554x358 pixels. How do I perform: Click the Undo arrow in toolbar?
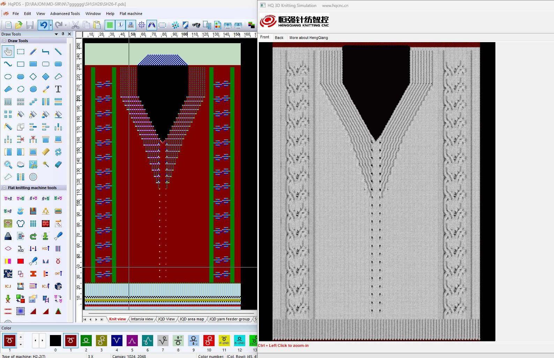click(x=43, y=25)
